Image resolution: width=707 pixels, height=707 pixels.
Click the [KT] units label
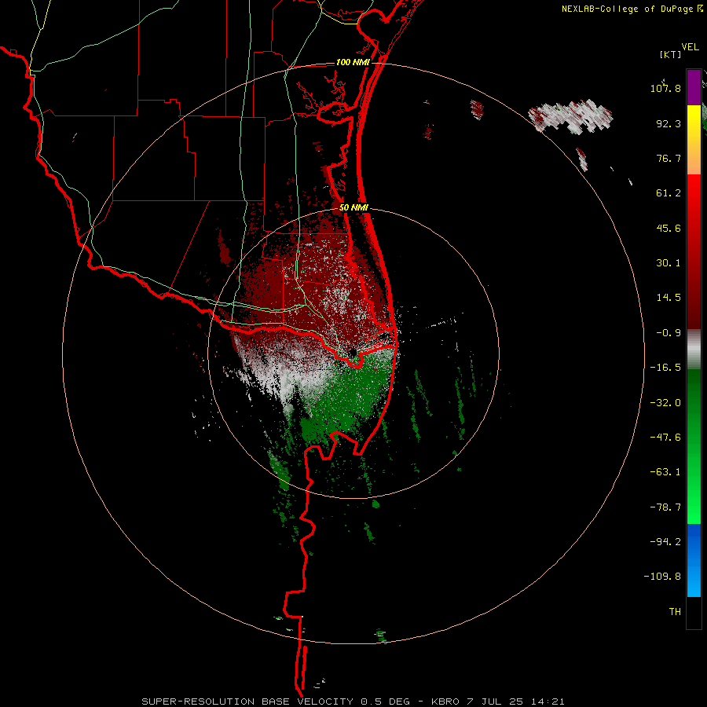[671, 54]
